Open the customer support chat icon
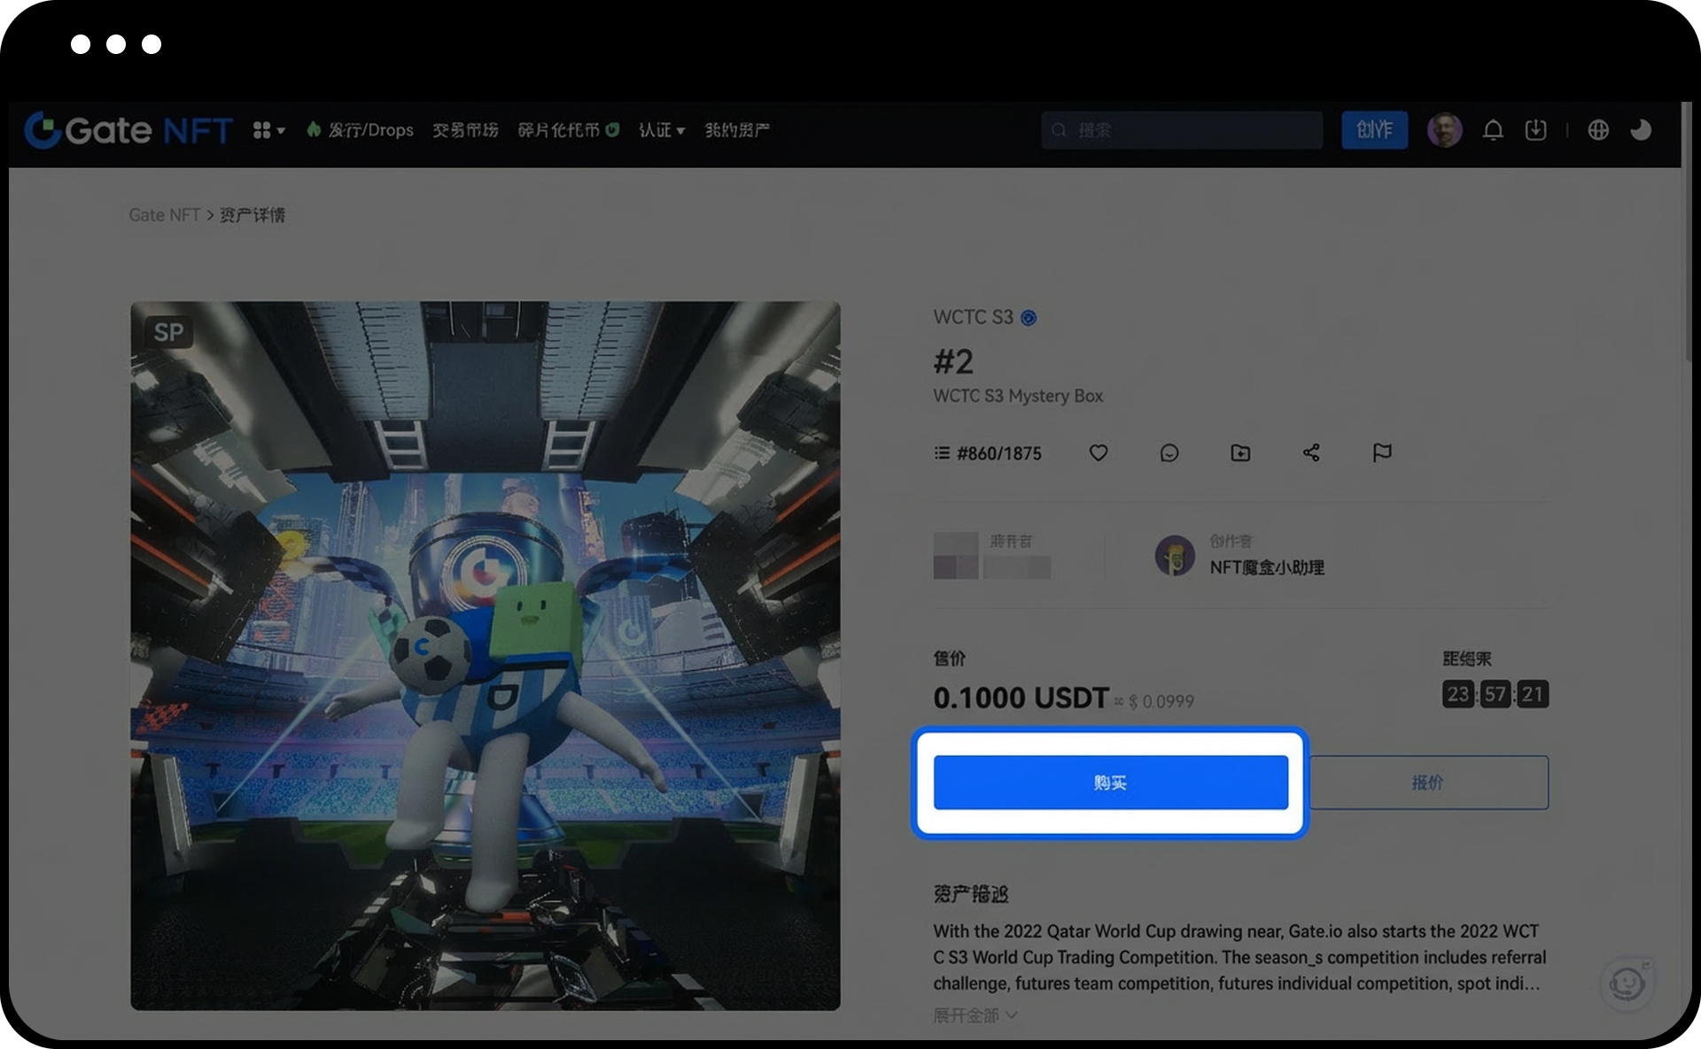Image resolution: width=1701 pixels, height=1049 pixels. [x=1627, y=983]
